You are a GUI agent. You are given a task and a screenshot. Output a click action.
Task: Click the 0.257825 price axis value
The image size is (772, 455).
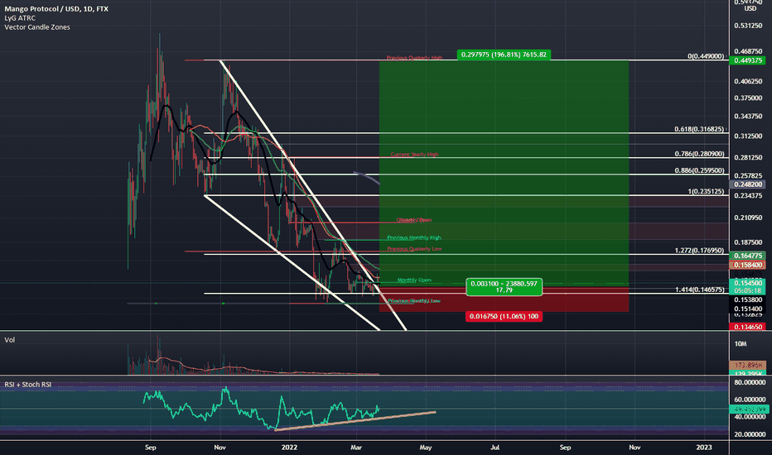pos(748,175)
